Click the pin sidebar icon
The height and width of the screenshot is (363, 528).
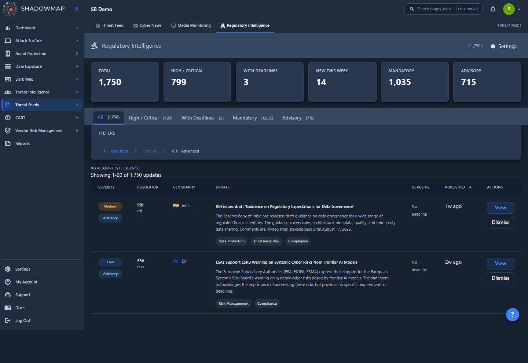coord(77,9)
